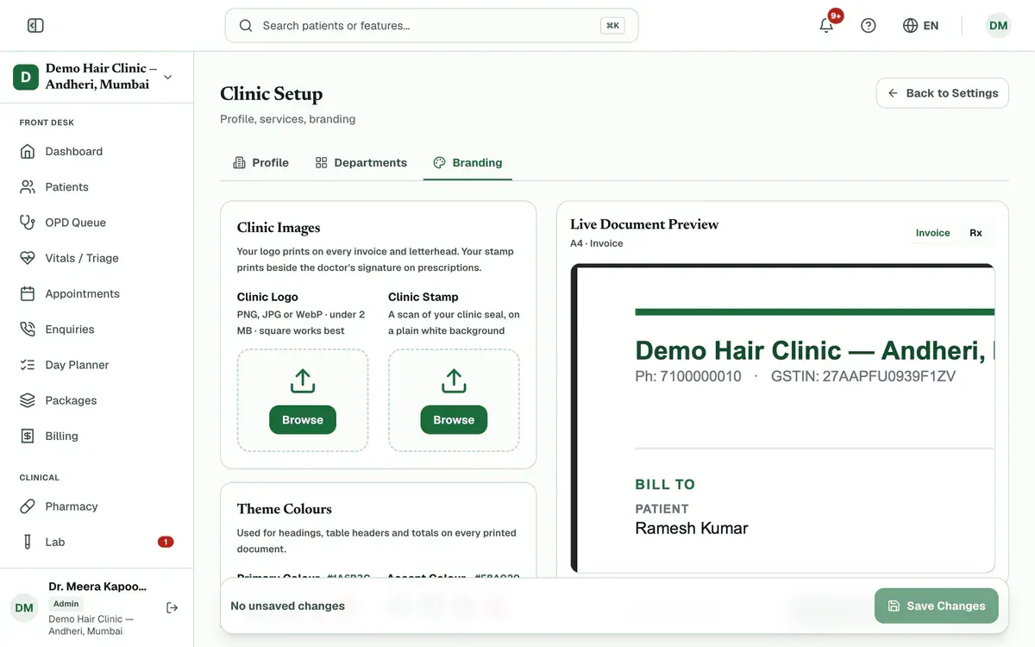The image size is (1035, 647).
Task: Click the Clinic Logo upload icon
Action: point(303,380)
